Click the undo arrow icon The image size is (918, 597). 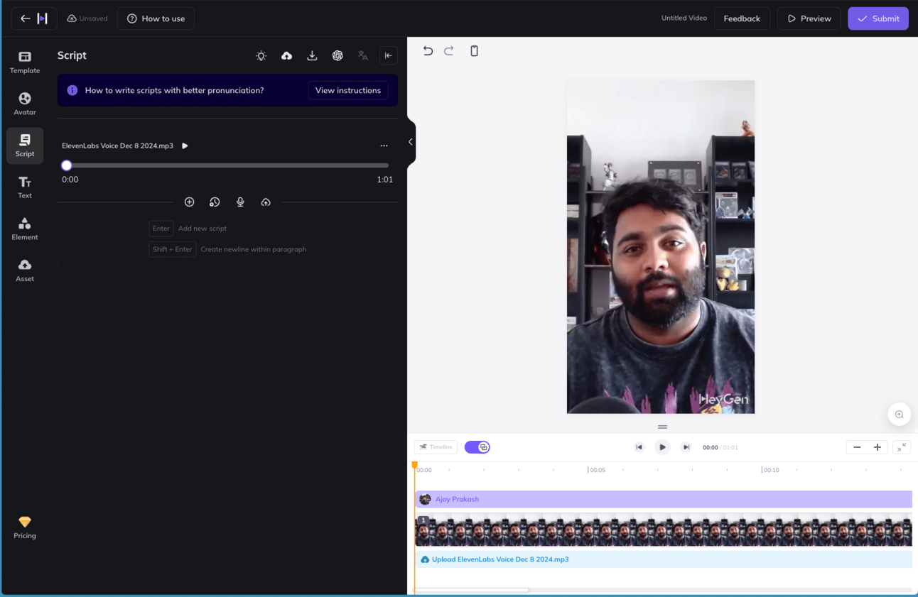(x=428, y=51)
